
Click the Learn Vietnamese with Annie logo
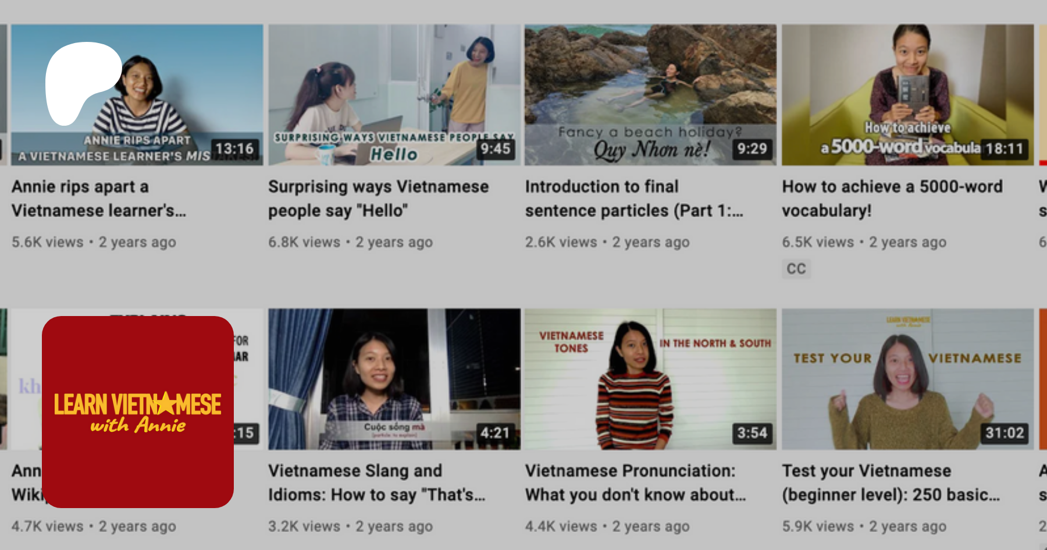138,412
